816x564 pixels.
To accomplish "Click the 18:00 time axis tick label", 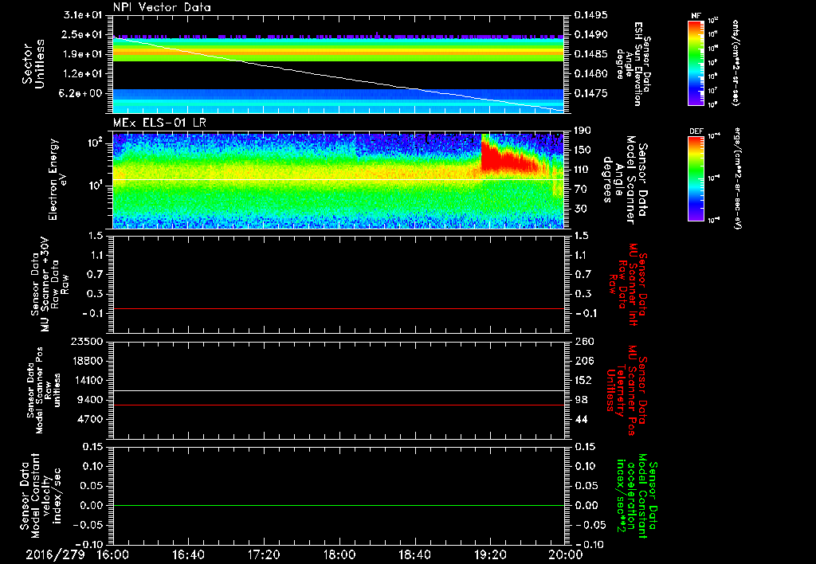I will point(339,554).
